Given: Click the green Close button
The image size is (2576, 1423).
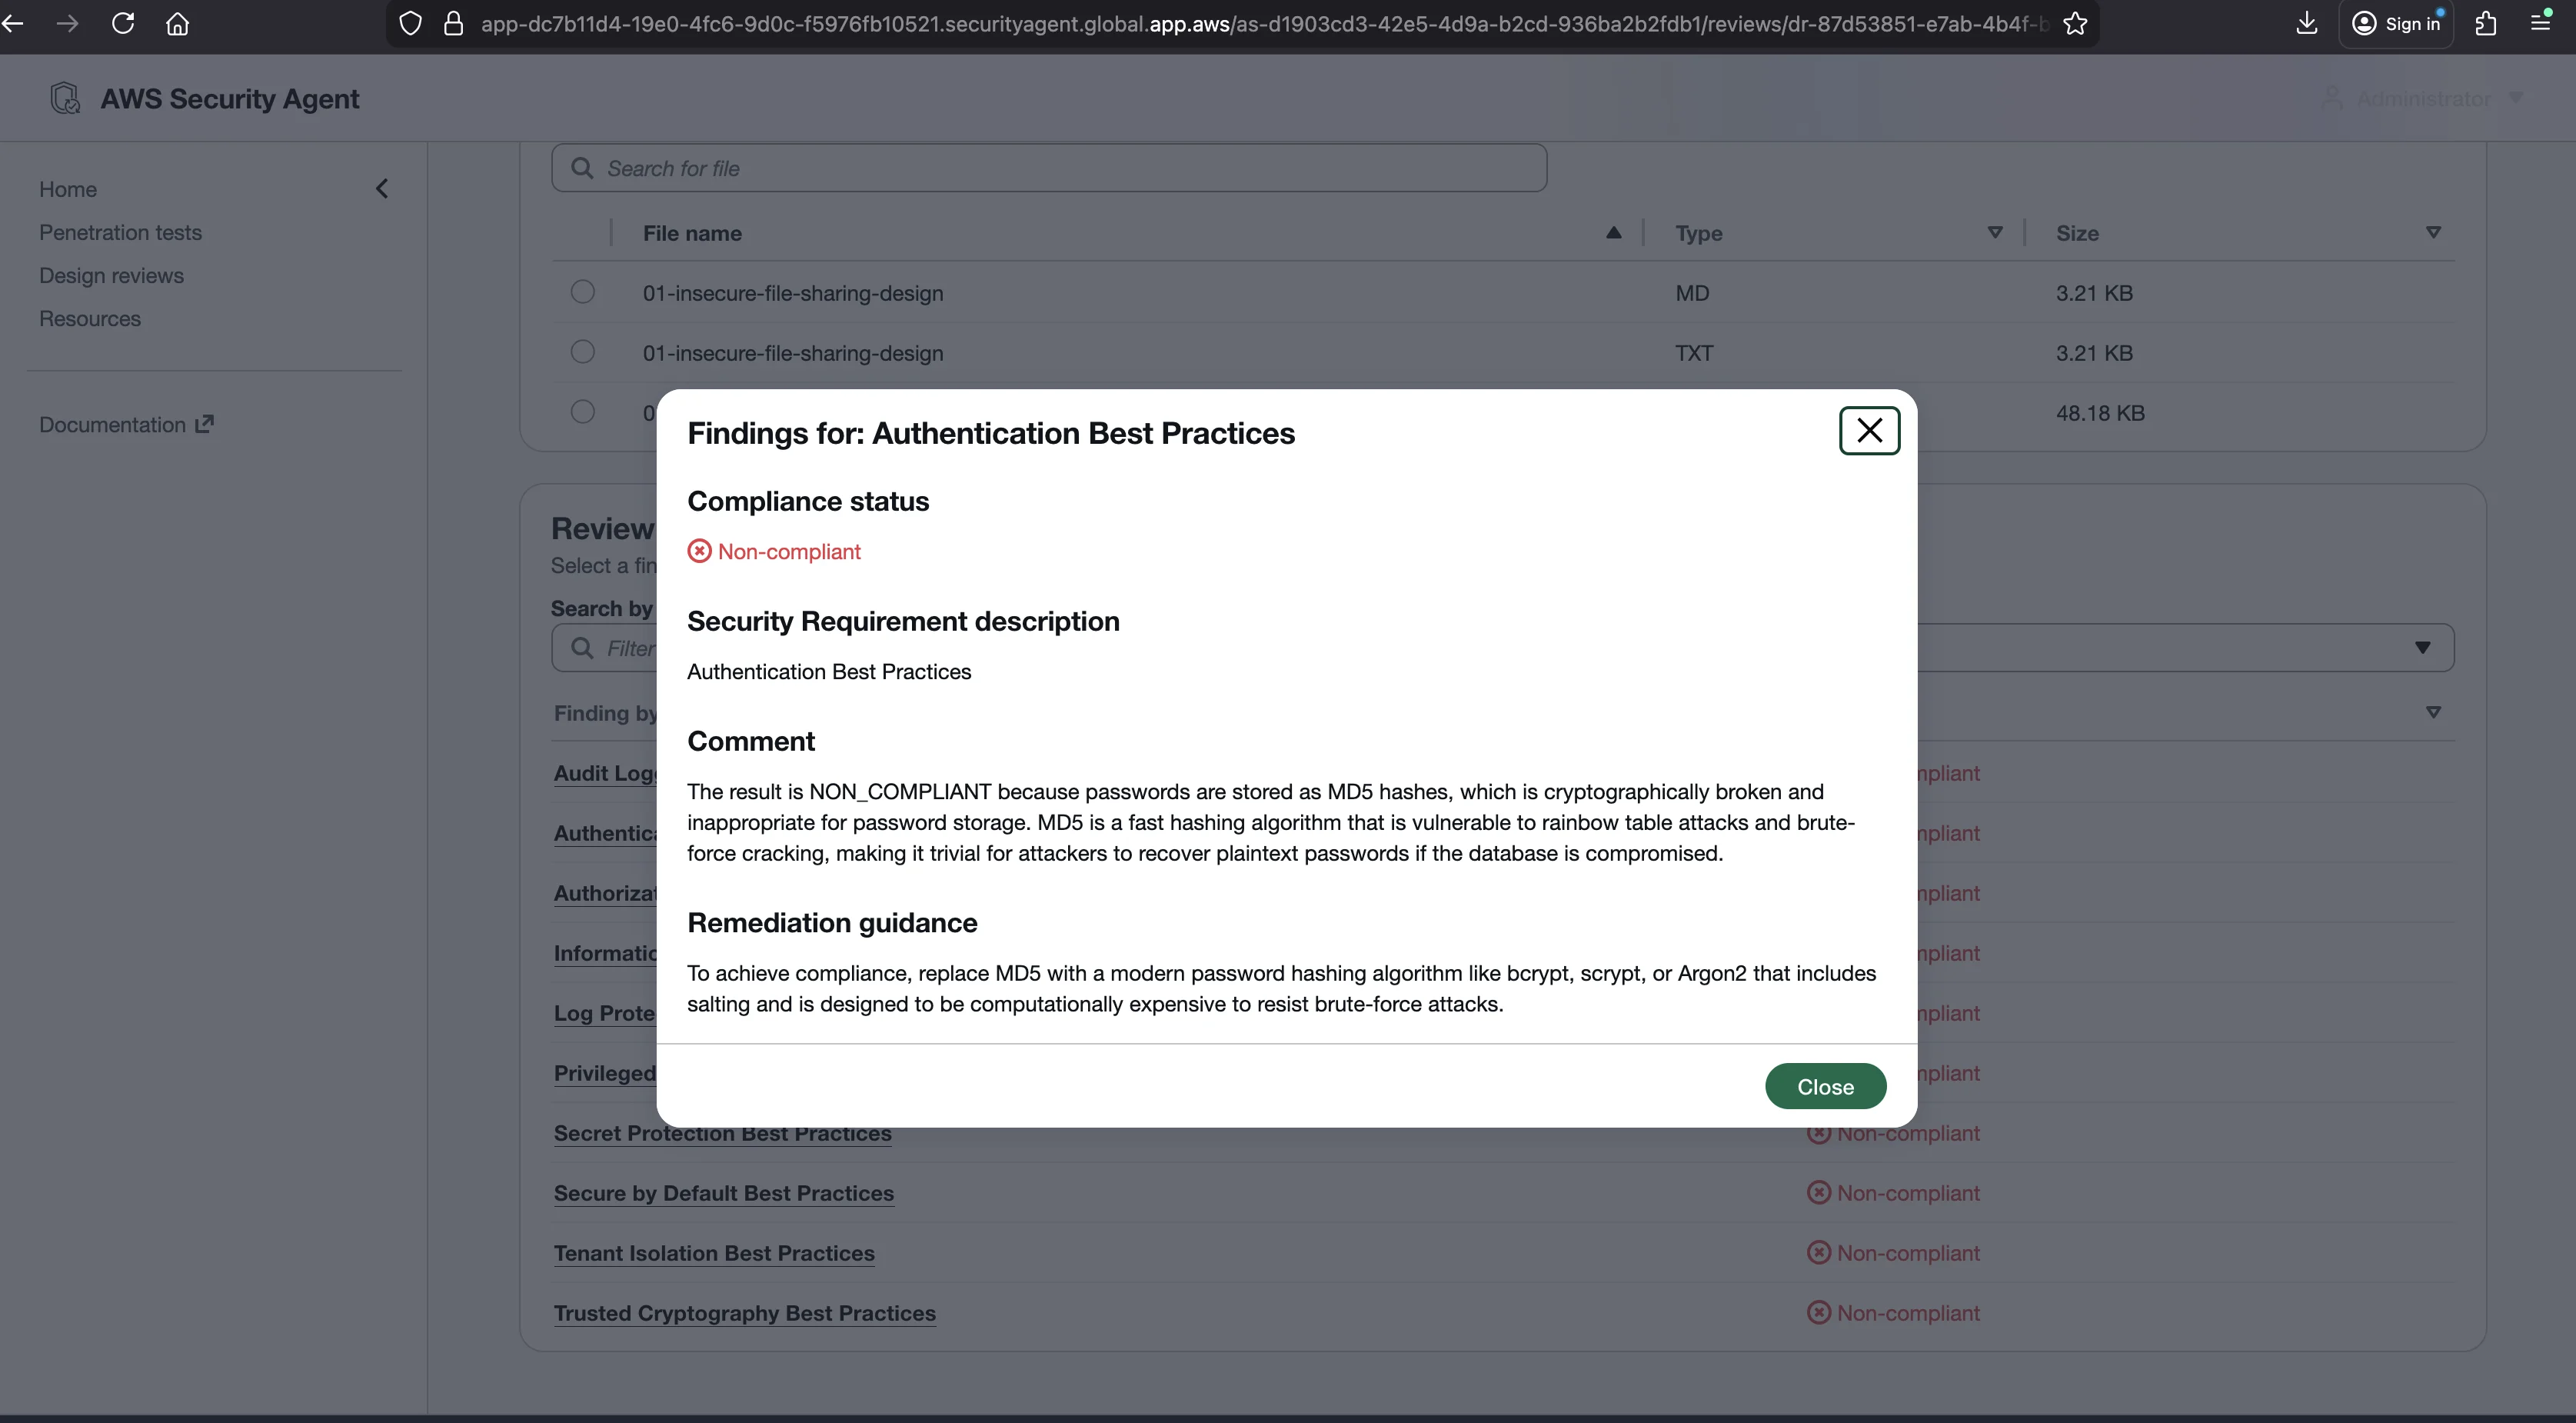Looking at the screenshot, I should (1825, 1086).
